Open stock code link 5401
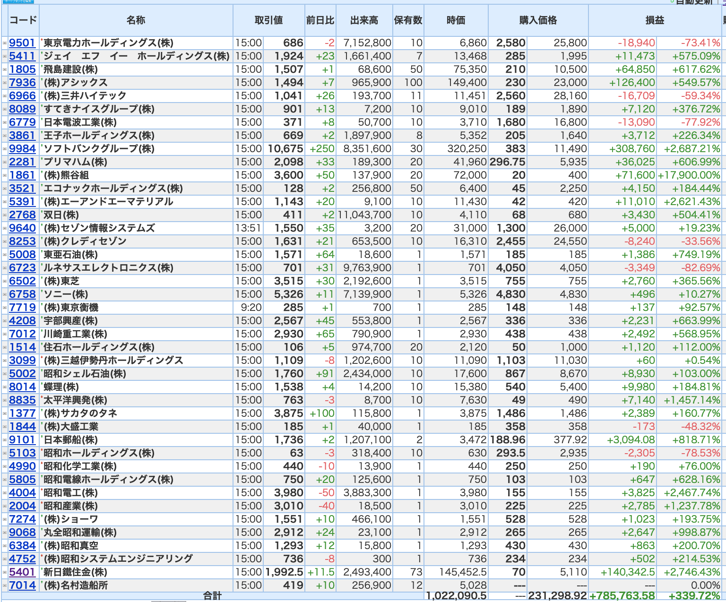 [22, 572]
